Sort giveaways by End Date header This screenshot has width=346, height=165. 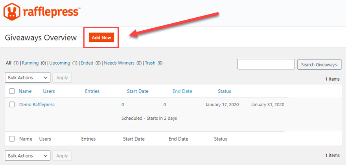(182, 91)
